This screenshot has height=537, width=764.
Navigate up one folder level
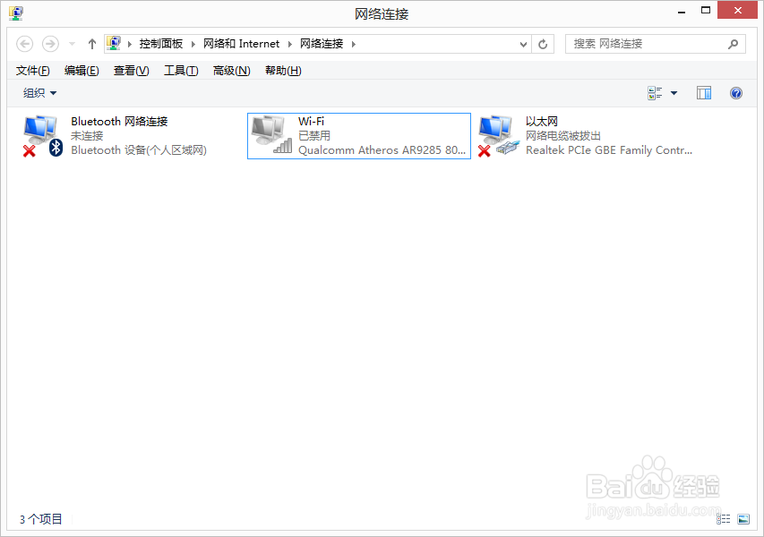91,43
